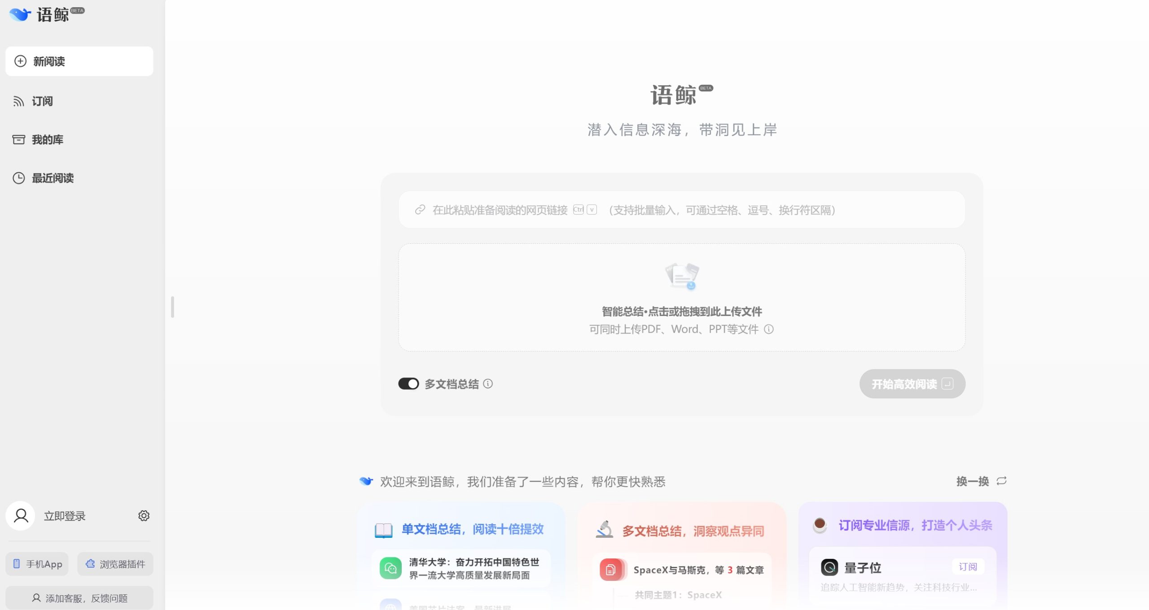
Task: Click 换一换 to refresh recommendations
Action: 973,481
